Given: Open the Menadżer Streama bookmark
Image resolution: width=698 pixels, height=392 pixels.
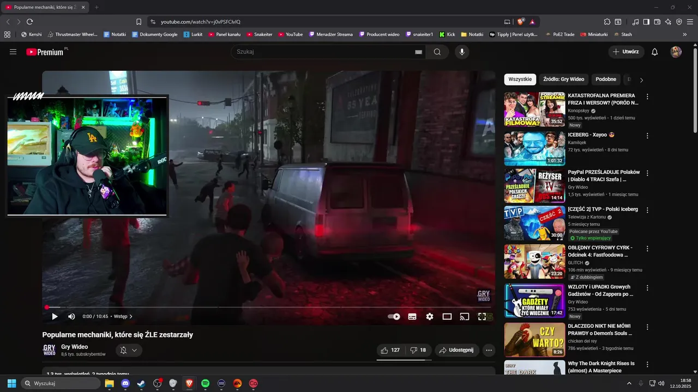Looking at the screenshot, I should [330, 34].
